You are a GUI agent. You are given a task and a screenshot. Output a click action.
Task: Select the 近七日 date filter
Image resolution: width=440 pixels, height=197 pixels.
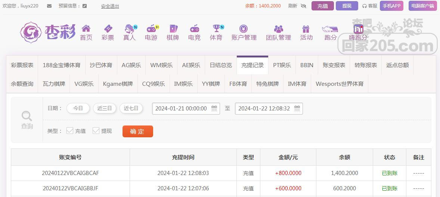pos(131,109)
